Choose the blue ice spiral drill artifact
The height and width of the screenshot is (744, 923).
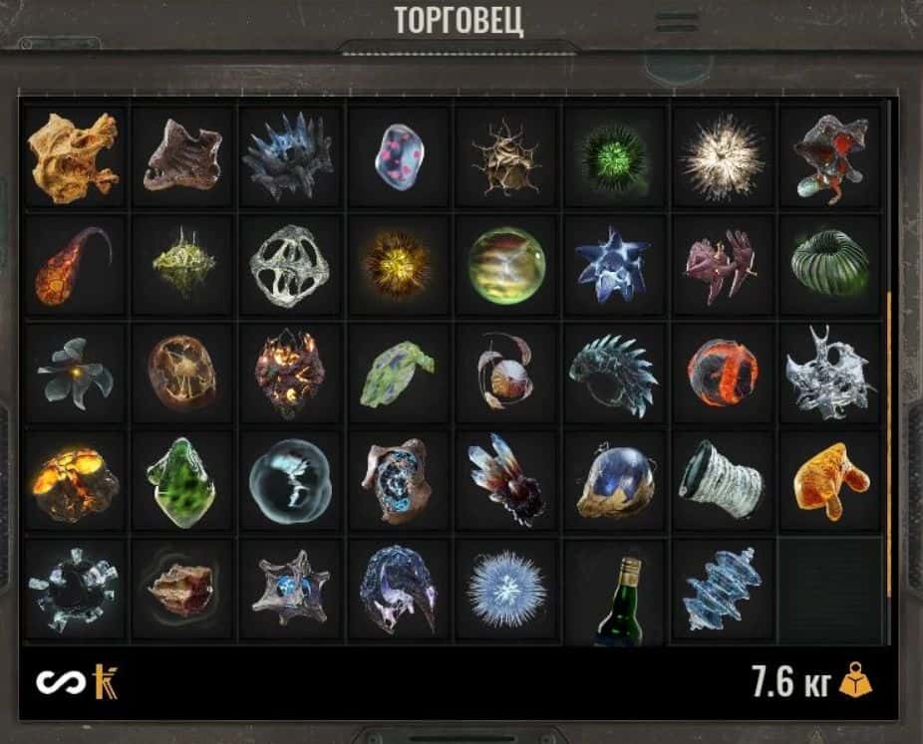722,590
